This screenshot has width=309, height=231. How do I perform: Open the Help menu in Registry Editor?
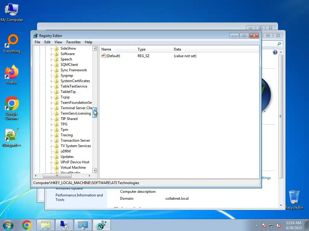click(88, 42)
